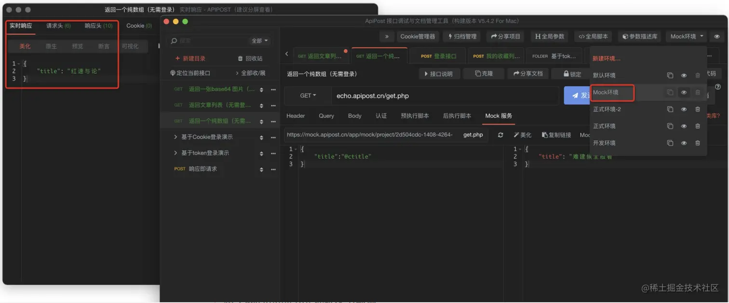Toggle the eye icon for 正式环境
The width and height of the screenshot is (729, 303).
tap(684, 126)
